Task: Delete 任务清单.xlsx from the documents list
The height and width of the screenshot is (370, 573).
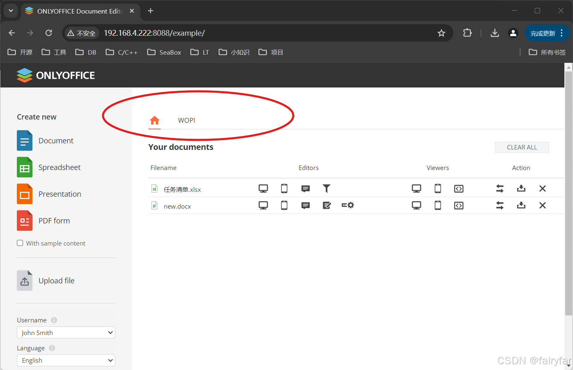Action: pyautogui.click(x=543, y=188)
